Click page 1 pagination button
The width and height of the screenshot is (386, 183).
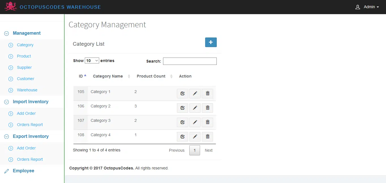[x=195, y=150]
